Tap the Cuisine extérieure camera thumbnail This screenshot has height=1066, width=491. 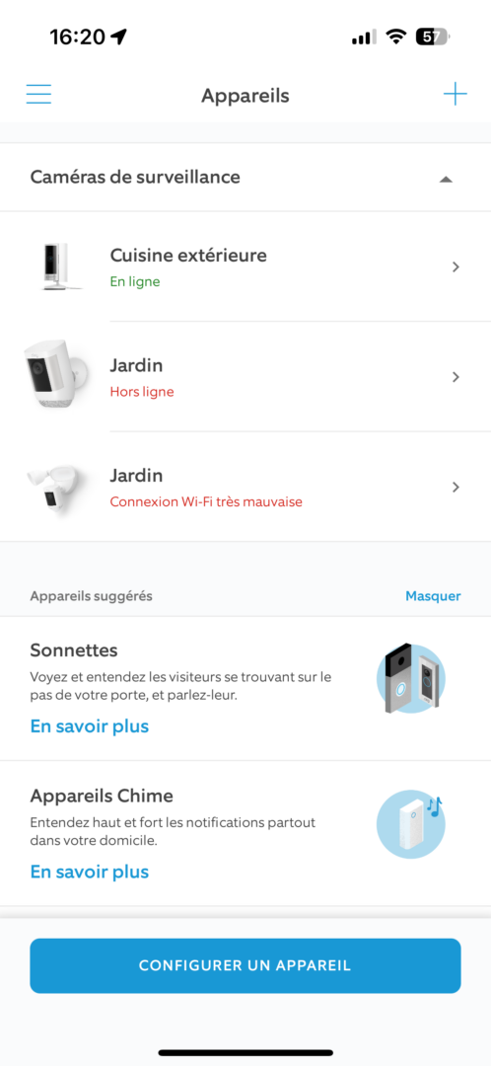tap(58, 266)
